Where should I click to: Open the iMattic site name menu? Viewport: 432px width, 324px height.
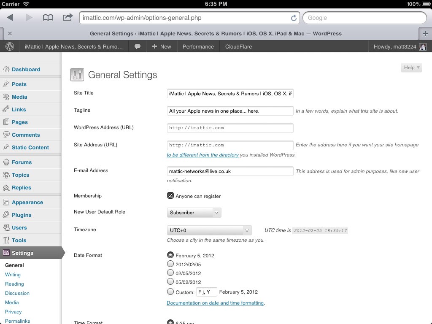(74, 46)
